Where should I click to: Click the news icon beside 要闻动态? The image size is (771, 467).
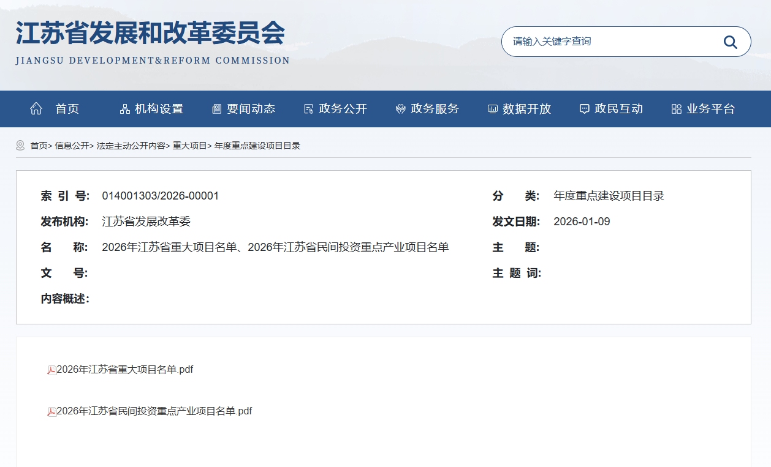[216, 109]
